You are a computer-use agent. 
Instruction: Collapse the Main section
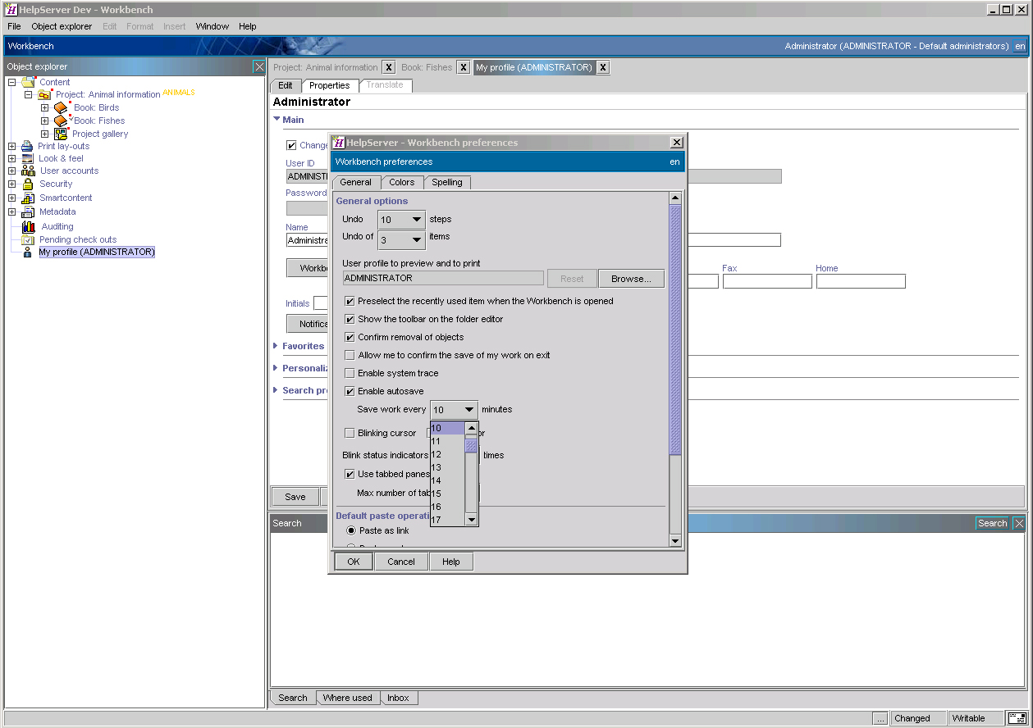(277, 120)
